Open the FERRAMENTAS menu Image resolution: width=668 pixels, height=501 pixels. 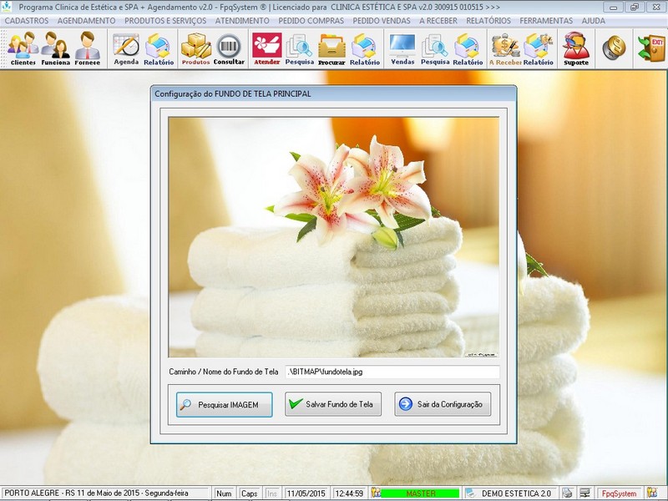(x=546, y=20)
